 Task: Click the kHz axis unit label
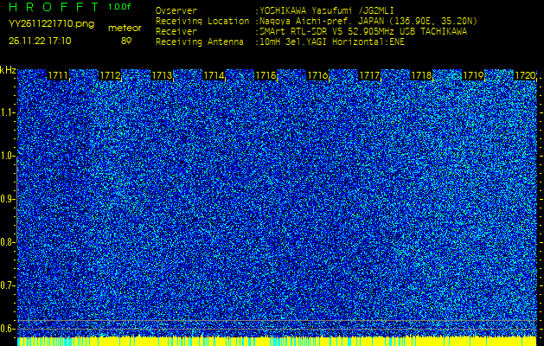coord(8,70)
